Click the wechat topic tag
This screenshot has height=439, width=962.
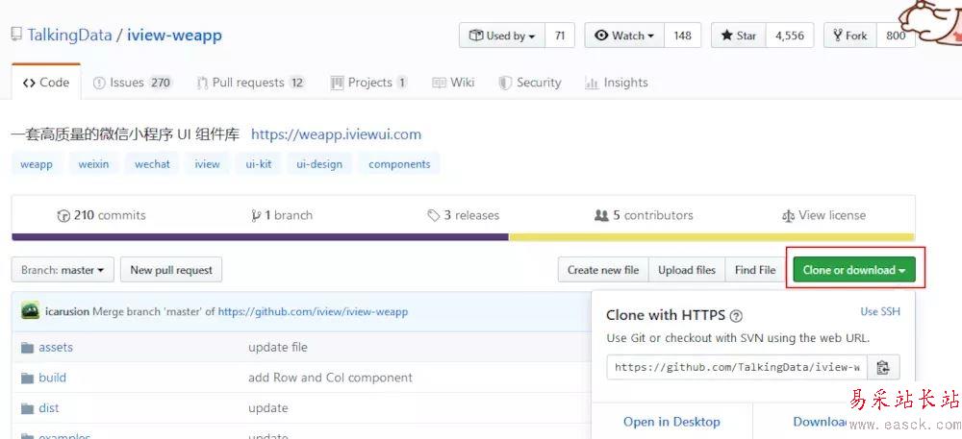click(152, 164)
